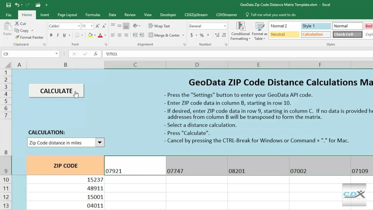Select the column D header
Image resolution: width=373 pixels, height=210 pixels.
tap(197, 65)
